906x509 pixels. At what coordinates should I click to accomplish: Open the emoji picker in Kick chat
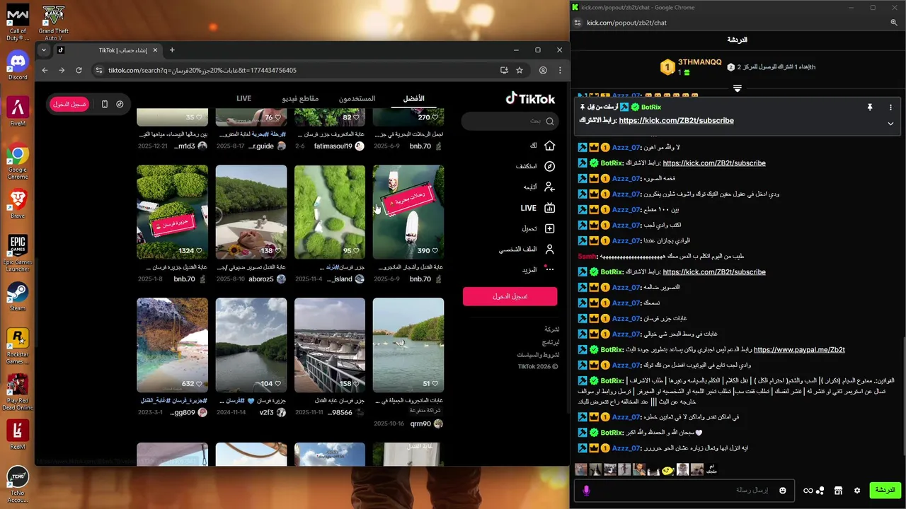[783, 491]
